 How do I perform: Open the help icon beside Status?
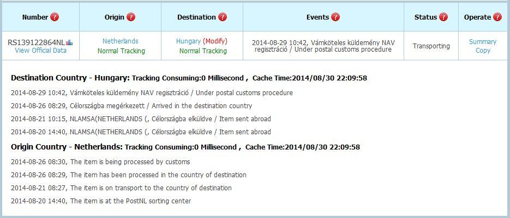point(443,17)
